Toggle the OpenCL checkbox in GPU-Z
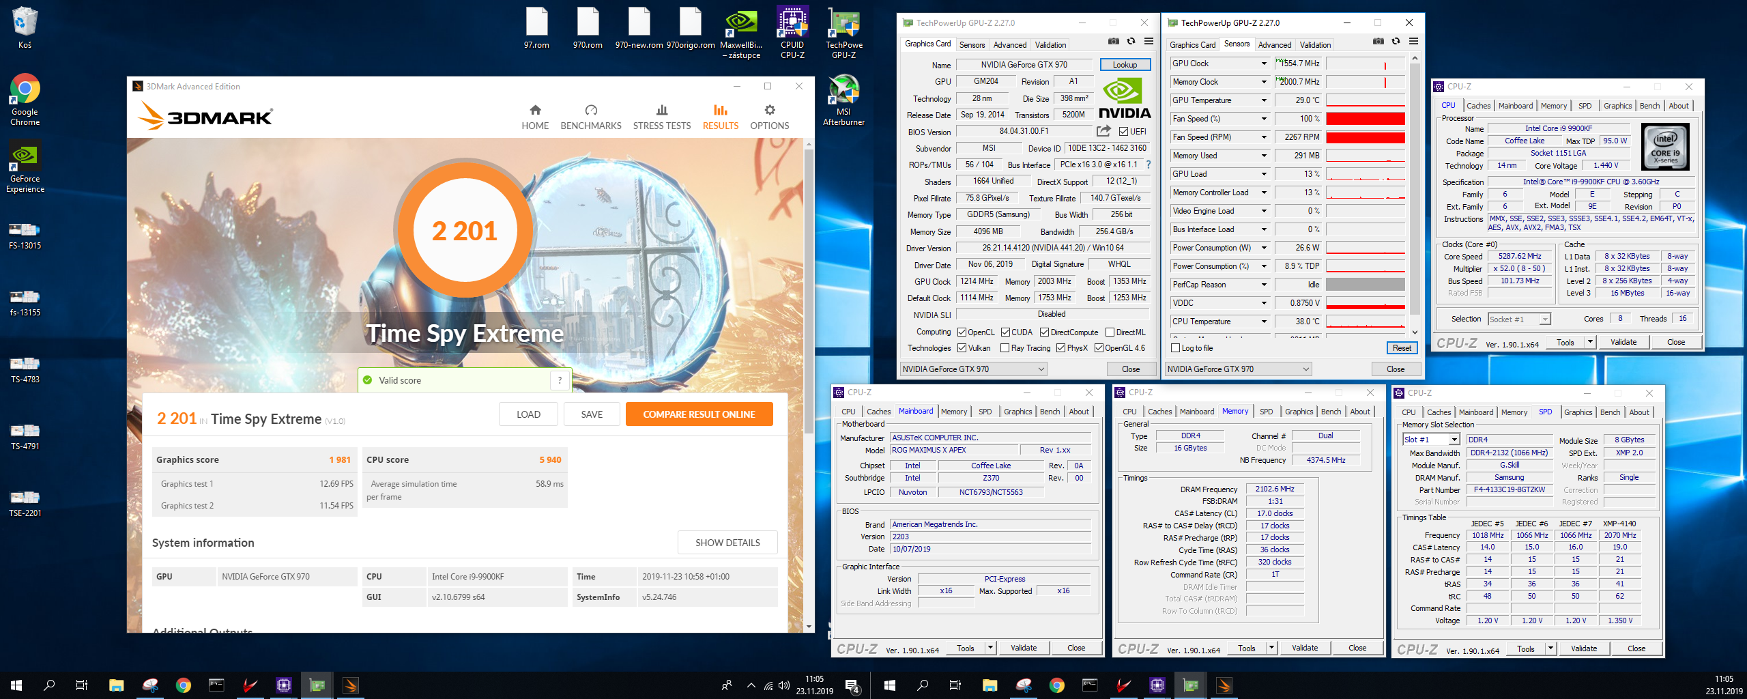This screenshot has width=1747, height=699. click(x=962, y=332)
